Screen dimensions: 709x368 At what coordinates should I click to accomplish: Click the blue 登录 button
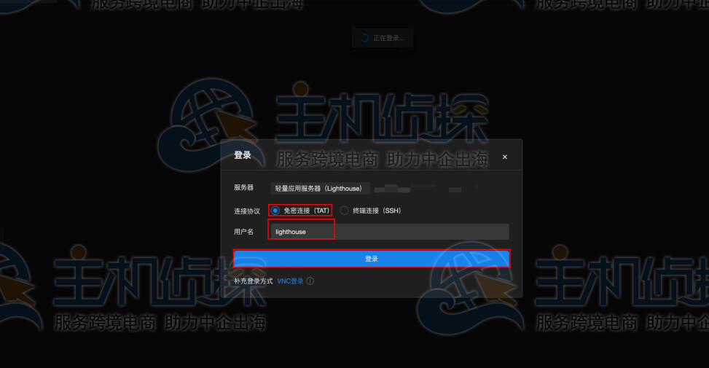coord(372,259)
